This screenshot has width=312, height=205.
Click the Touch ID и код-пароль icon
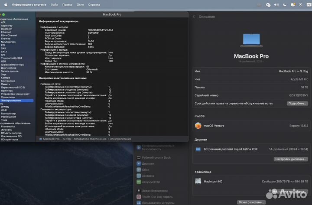click(139, 197)
